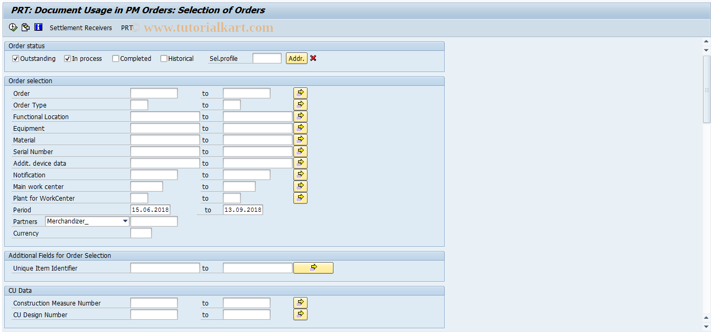711x332 pixels.
Task: Click the Equipment to field
Action: click(258, 128)
